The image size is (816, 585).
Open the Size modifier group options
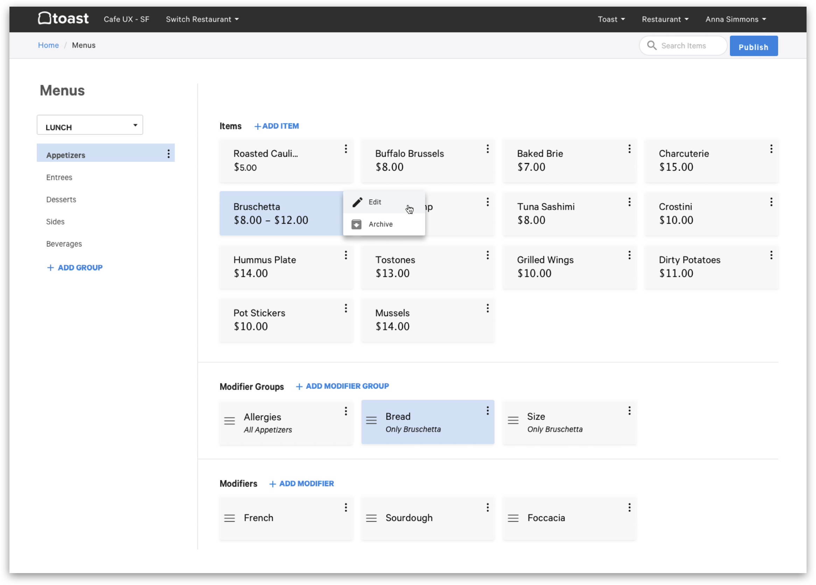click(x=629, y=411)
